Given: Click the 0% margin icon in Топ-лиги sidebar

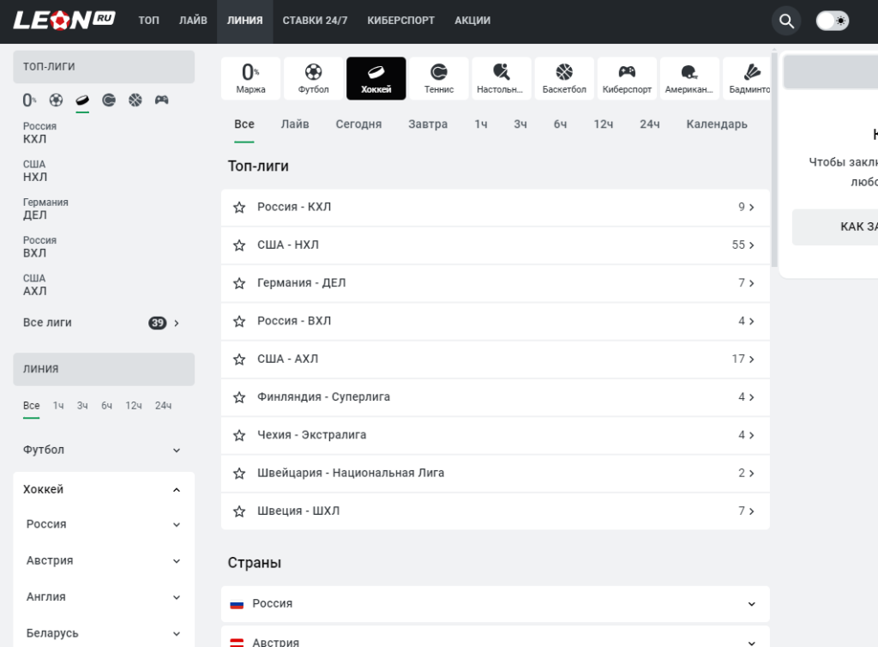Looking at the screenshot, I should tap(30, 100).
